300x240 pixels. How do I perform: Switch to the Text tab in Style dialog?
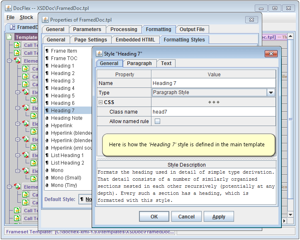(x=166, y=63)
